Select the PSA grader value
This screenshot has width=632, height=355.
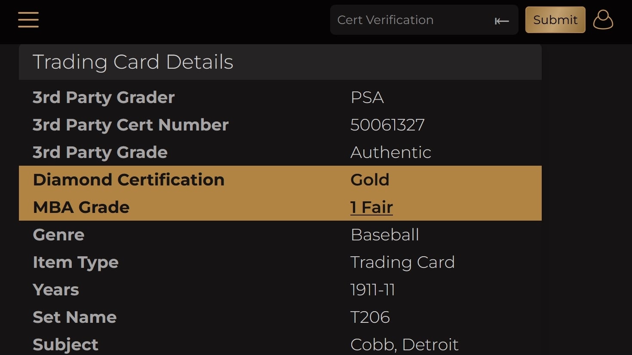point(367,98)
